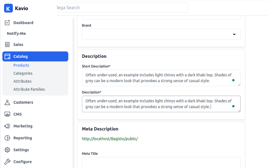Screen dimensions: 268x168
Task: Click the Short Description* label
Action: pyautogui.click(x=96, y=66)
